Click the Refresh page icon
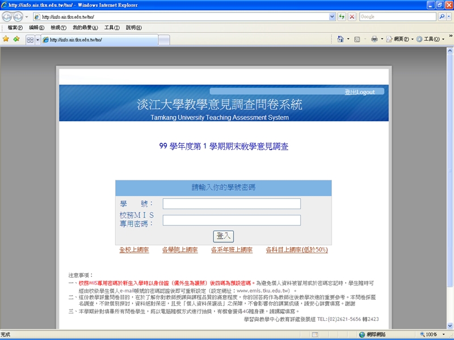Screen dimensions: 454x340 coord(342,17)
